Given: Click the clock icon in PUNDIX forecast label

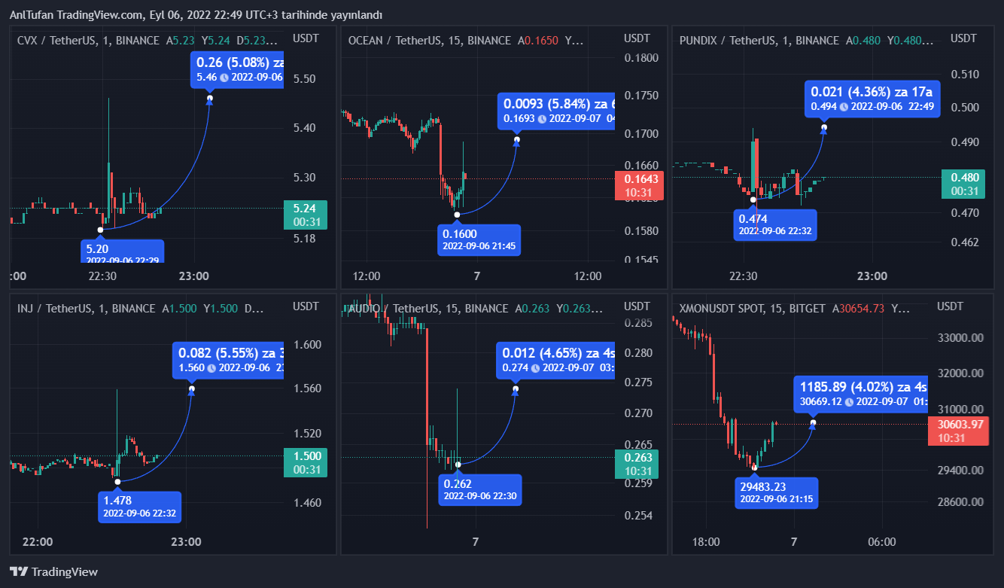Looking at the screenshot, I should [x=844, y=107].
